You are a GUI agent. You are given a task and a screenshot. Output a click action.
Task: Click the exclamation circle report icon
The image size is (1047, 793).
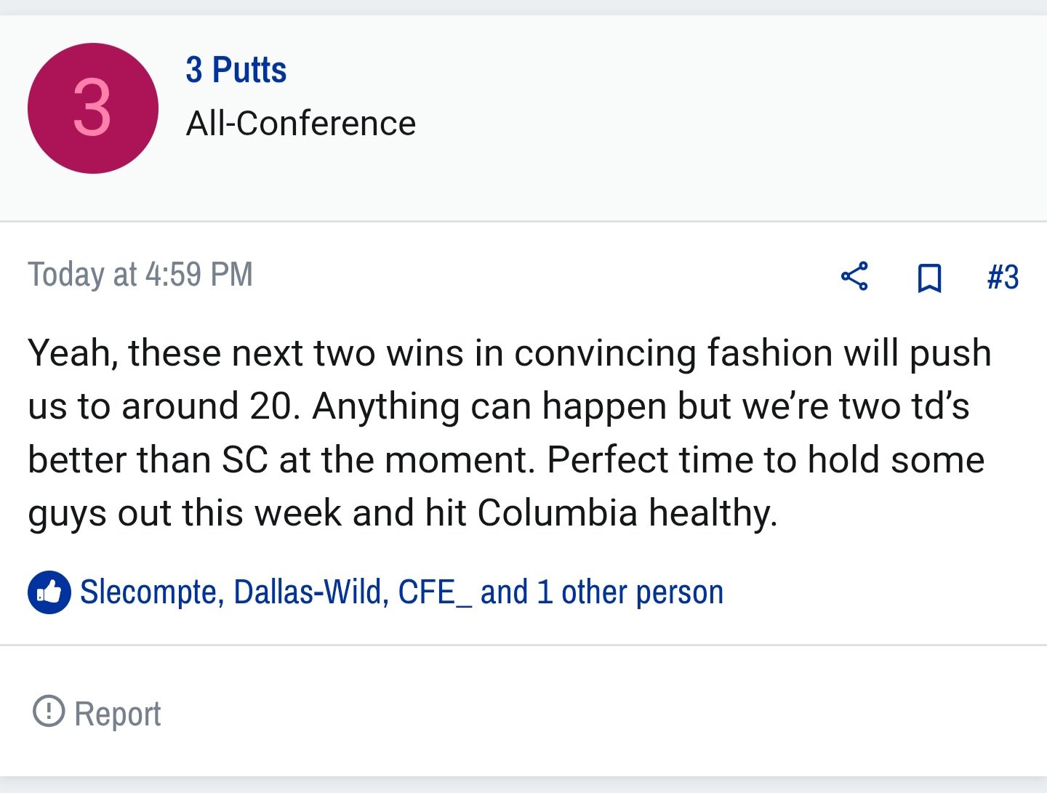tap(49, 711)
